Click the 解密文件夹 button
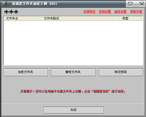 click(x=73, y=72)
